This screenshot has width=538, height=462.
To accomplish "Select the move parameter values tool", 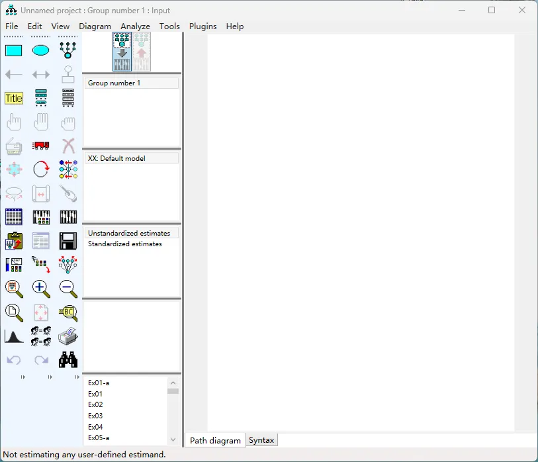I will point(14,193).
